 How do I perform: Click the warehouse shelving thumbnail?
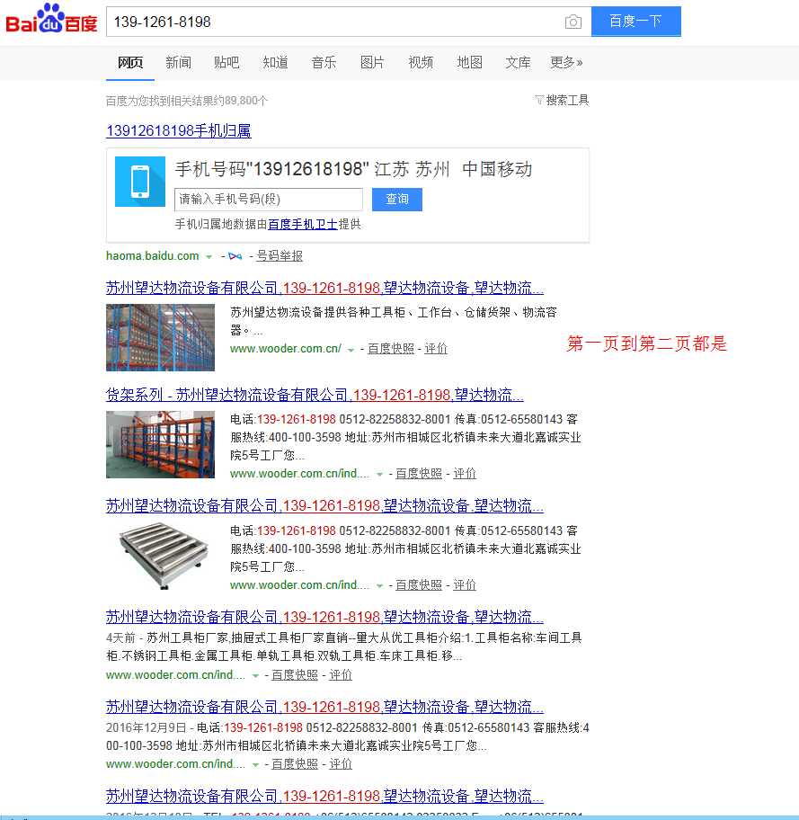tap(161, 337)
